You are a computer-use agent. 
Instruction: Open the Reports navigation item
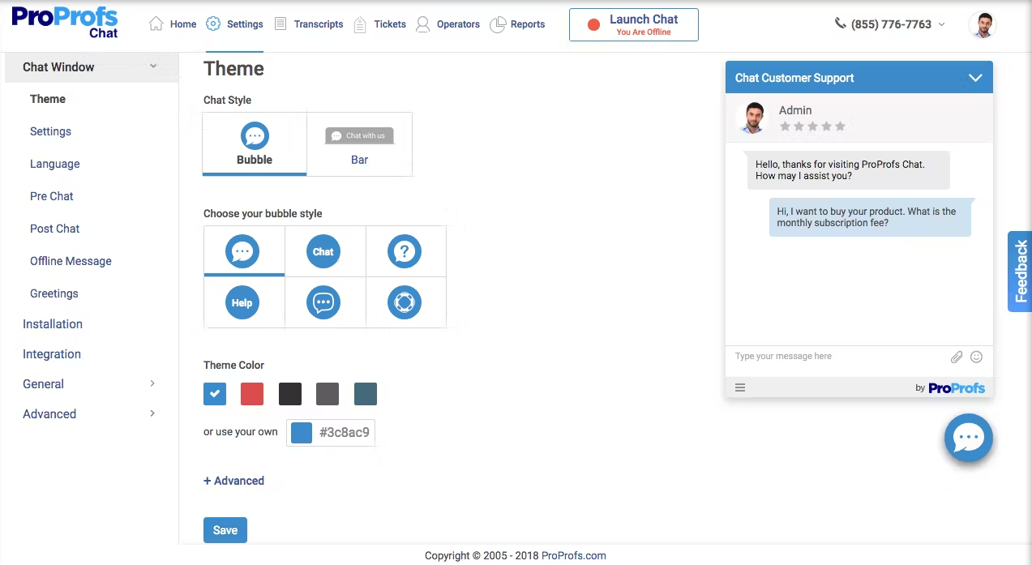pyautogui.click(x=518, y=24)
